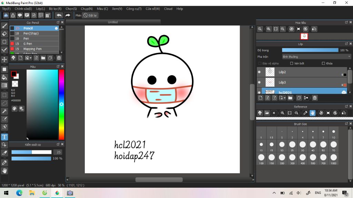353x198 pixels.
Task: Open the Bộ lọc(R) menu
Action: [55, 9]
